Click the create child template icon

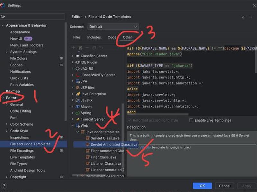point(81,48)
